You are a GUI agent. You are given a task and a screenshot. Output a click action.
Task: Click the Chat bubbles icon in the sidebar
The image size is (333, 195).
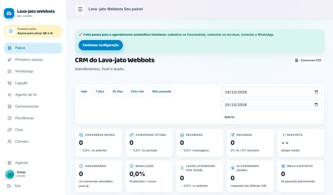click(x=10, y=130)
